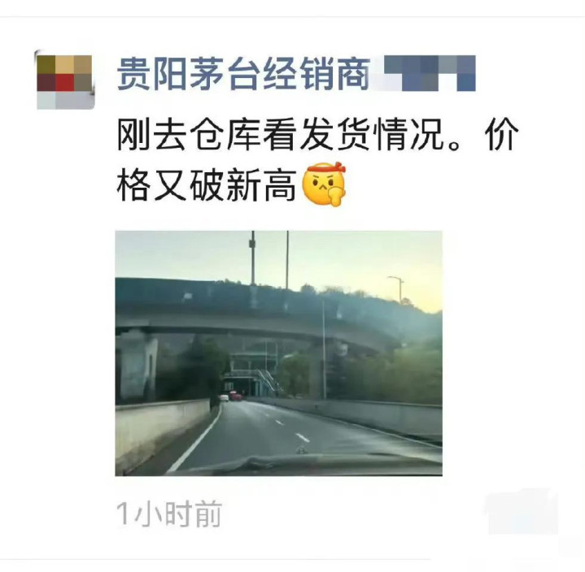Select the angry headband emoji in the post
The height and width of the screenshot is (572, 585).
pyautogui.click(x=324, y=184)
